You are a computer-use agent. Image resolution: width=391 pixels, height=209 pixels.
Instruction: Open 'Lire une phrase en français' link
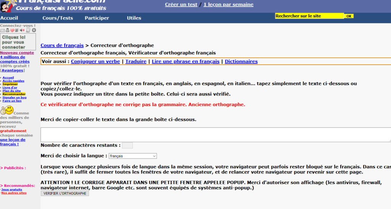tap(186, 62)
